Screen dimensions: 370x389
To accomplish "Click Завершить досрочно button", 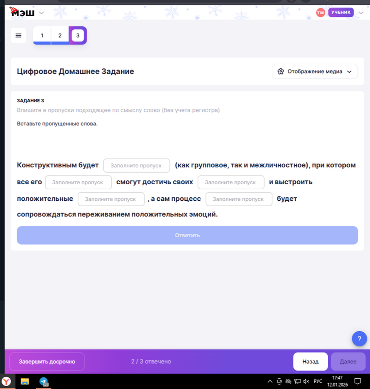I will [x=47, y=361].
